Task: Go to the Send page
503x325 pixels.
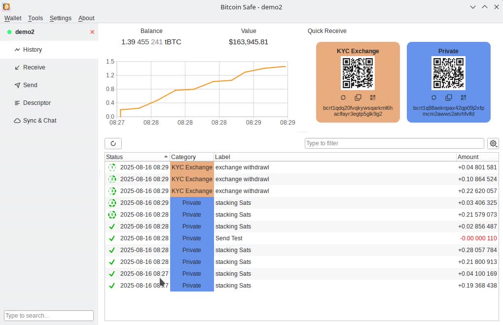Action: (x=30, y=85)
